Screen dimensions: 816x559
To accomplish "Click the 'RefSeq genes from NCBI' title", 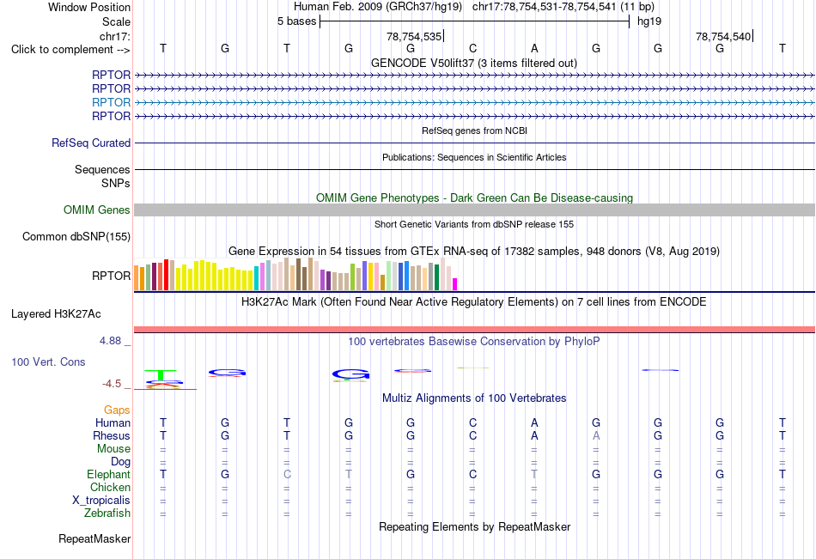I will tap(474, 131).
